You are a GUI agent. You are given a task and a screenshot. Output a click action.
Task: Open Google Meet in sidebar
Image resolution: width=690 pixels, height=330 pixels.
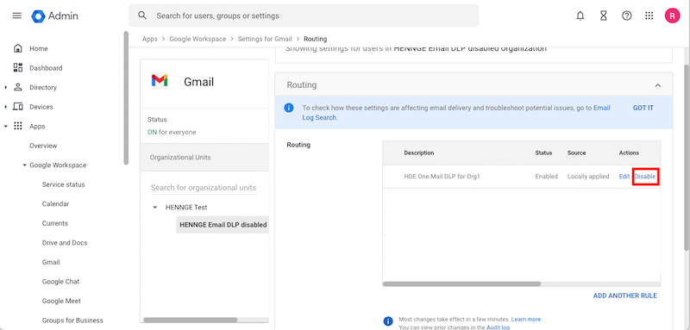[61, 301]
